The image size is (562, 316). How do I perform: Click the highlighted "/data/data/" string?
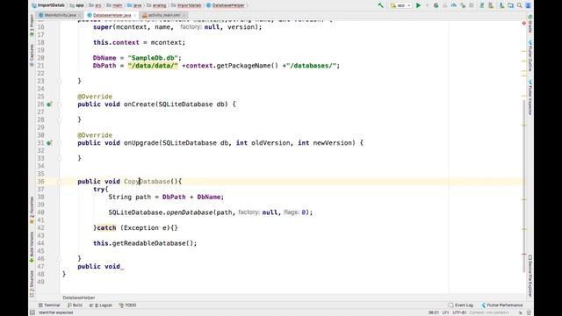(153, 66)
